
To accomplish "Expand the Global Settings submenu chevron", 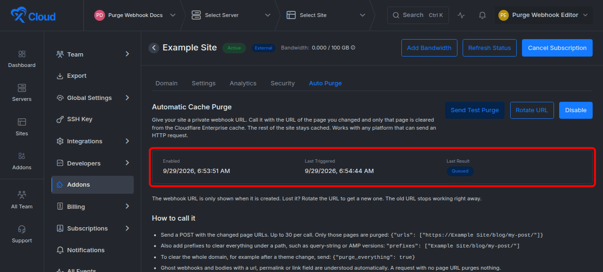I will coord(127,98).
